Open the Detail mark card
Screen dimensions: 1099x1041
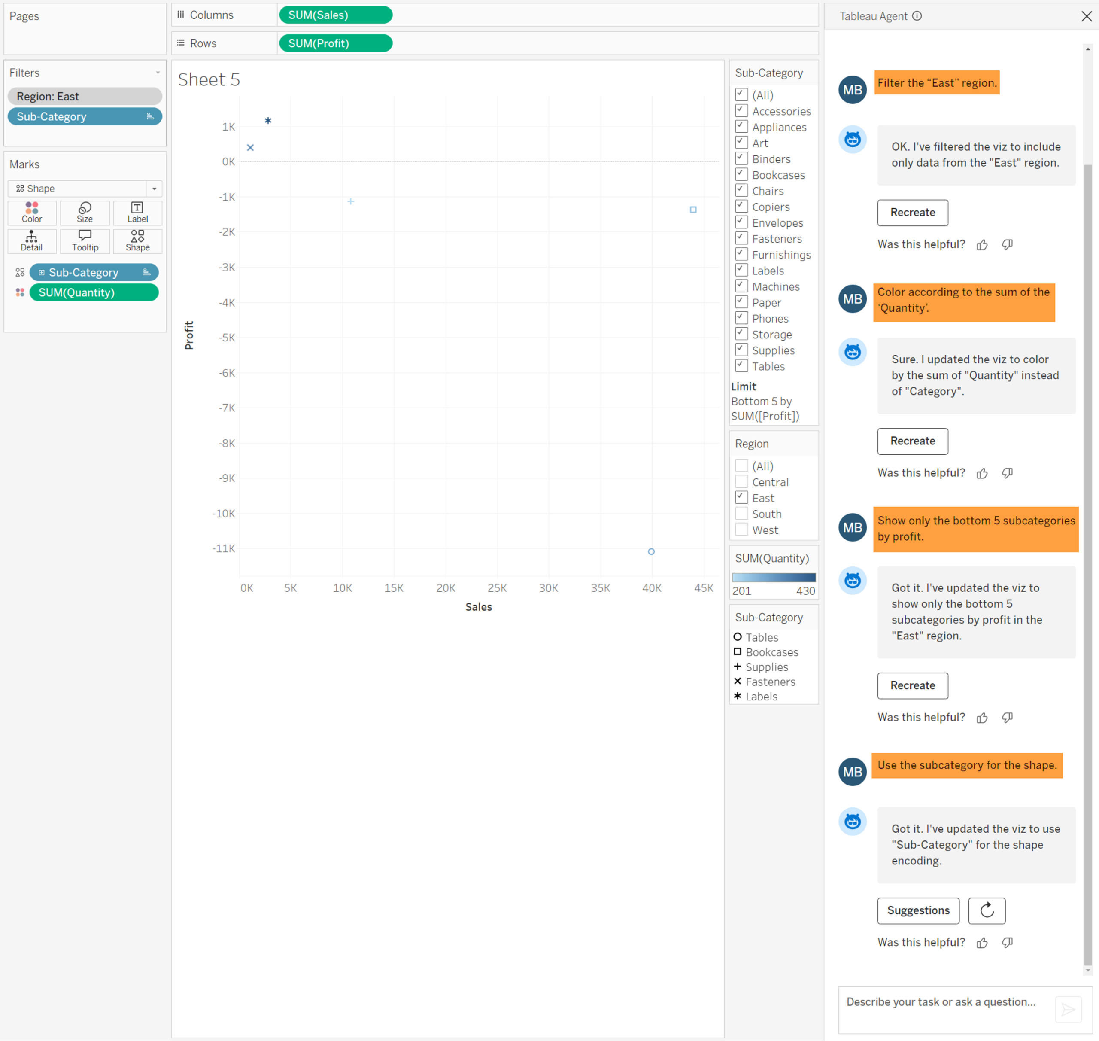(32, 241)
